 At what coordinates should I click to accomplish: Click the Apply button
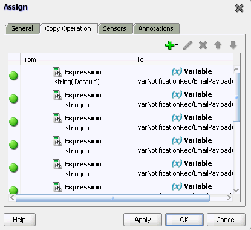pyautogui.click(x=143, y=220)
